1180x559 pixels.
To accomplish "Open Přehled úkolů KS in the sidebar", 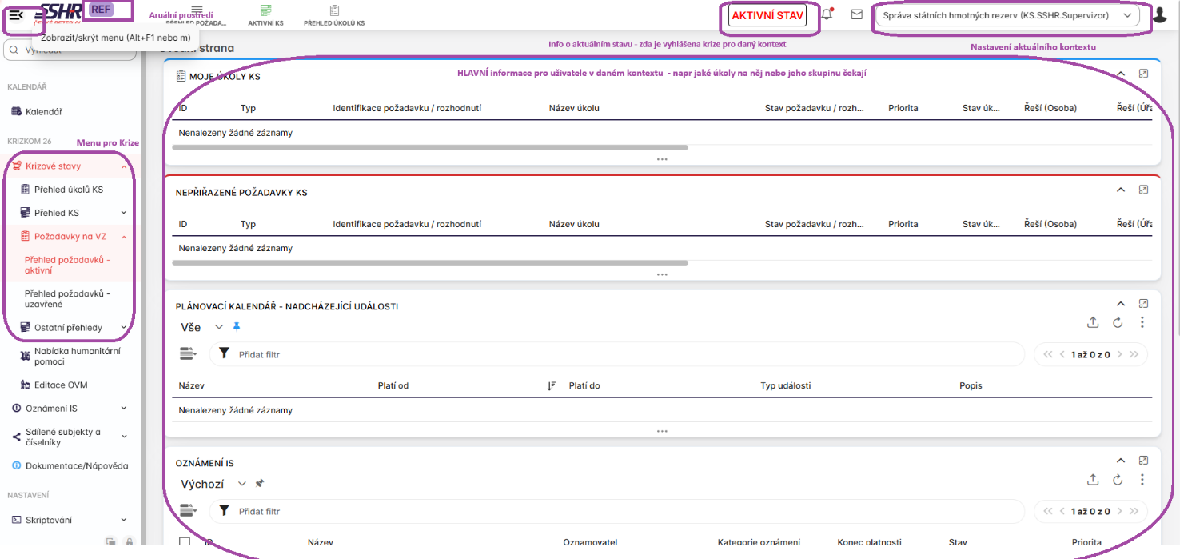I will pyautogui.click(x=68, y=190).
